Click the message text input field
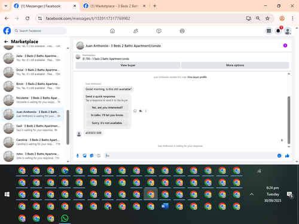The width and height of the screenshot is (299, 224). pyautogui.click(x=190, y=156)
